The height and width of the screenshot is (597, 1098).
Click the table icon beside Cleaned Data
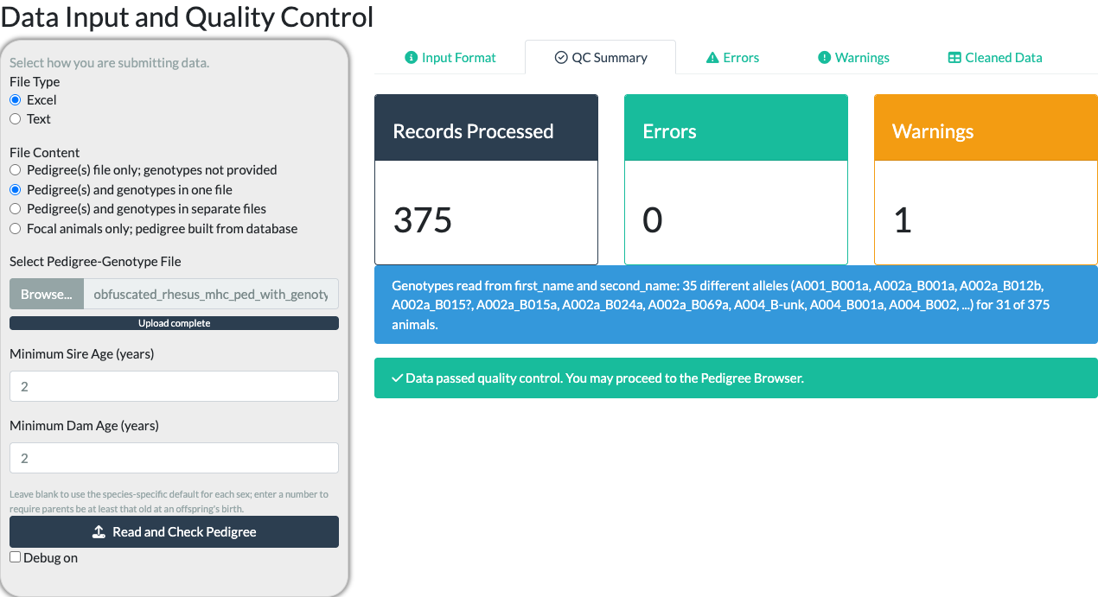[954, 58]
